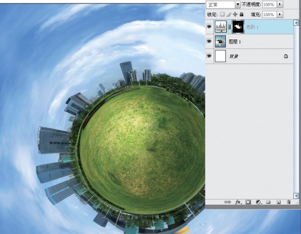The height and width of the screenshot is (234, 301).
Task: Open the 不透明度 opacity slider arrow
Action: (x=280, y=4)
